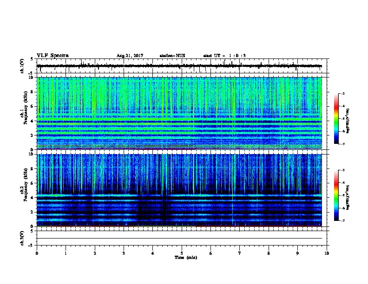This screenshot has height=284, width=368.
Task: Click the '-5' tick on ch.1(V) axis
Action: [31, 73]
